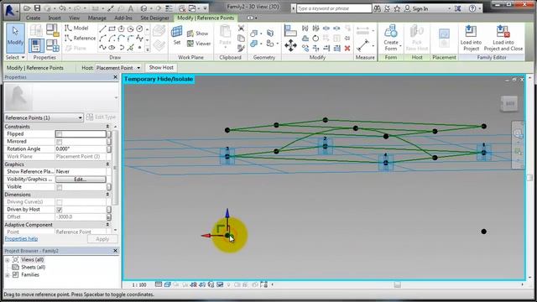Toggle the Visible checkbox
Screen dimensions: 537x302
point(60,187)
